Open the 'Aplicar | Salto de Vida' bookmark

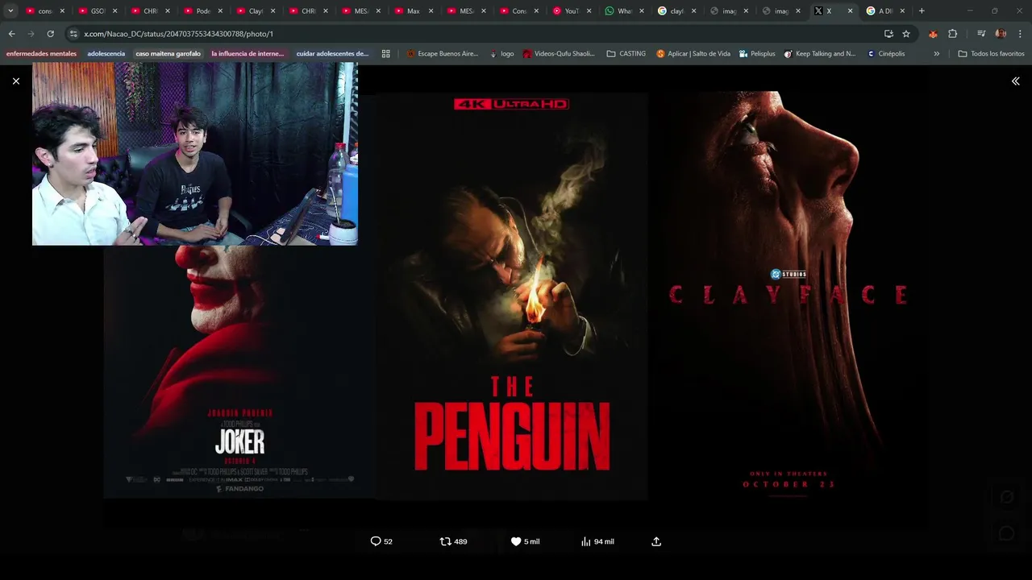[693, 54]
